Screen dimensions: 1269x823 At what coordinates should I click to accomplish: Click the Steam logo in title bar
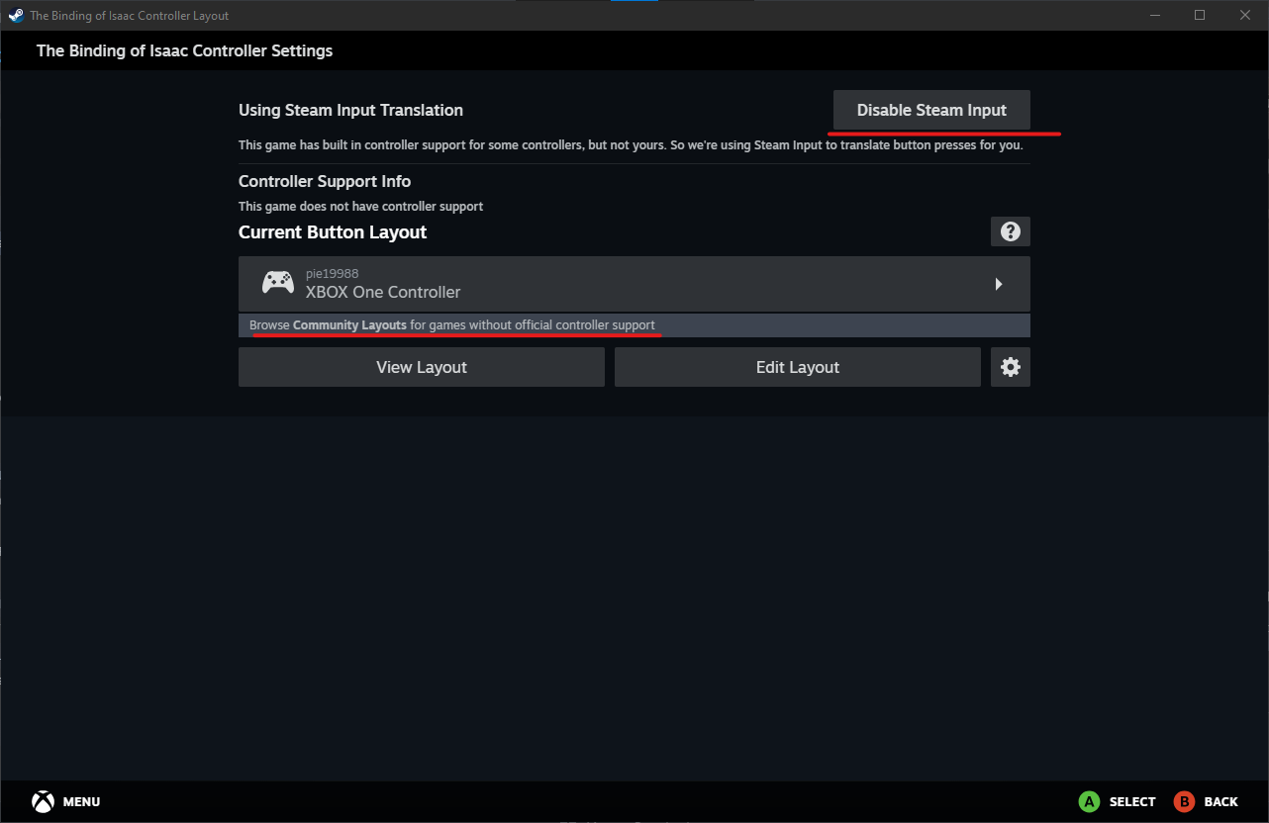coord(16,15)
